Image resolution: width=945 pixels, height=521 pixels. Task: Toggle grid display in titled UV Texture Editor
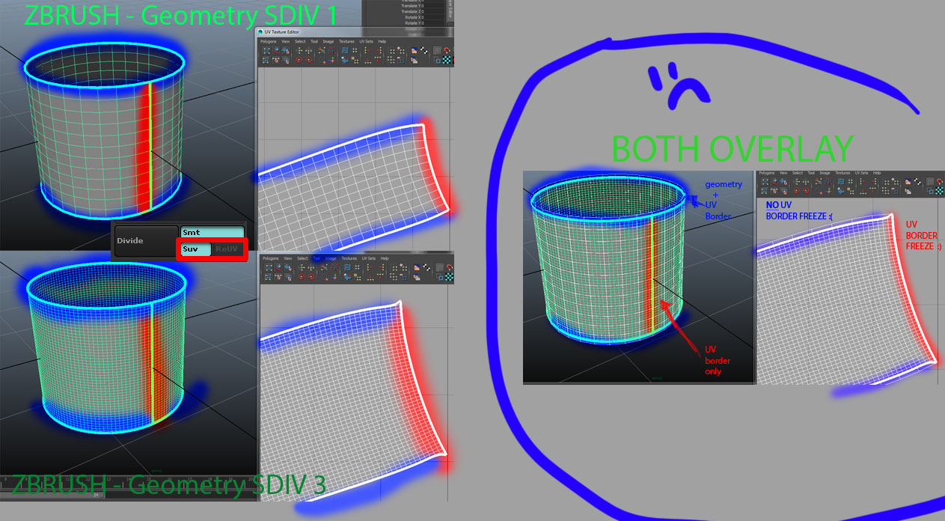[x=437, y=50]
